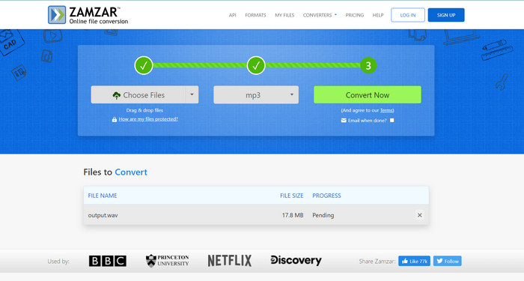Remove output.wav from the list
Screen dimensions: 524x281
(420, 215)
